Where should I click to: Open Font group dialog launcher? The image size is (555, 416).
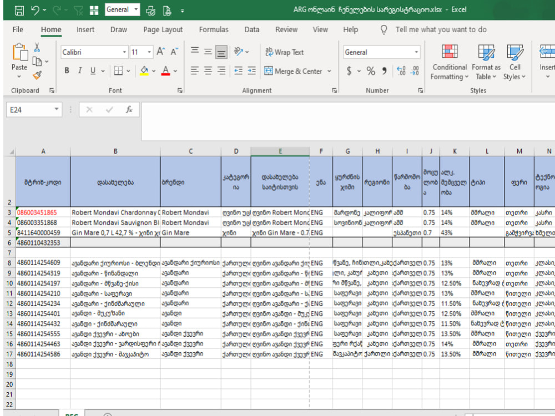(x=180, y=90)
